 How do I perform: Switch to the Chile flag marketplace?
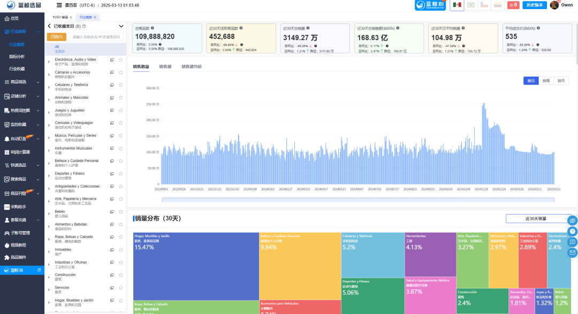(484, 5)
